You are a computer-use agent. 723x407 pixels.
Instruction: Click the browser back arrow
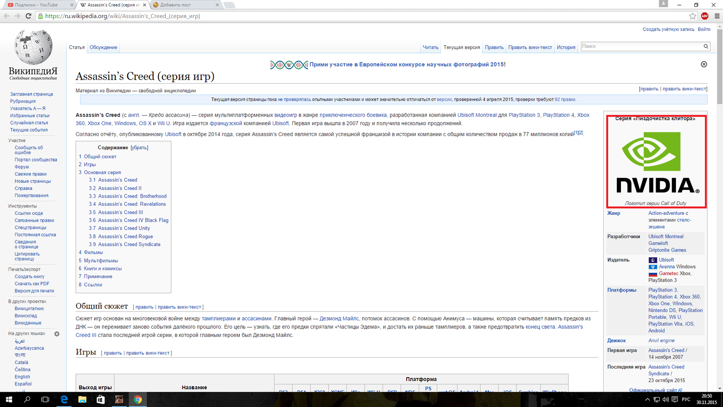click(x=7, y=16)
